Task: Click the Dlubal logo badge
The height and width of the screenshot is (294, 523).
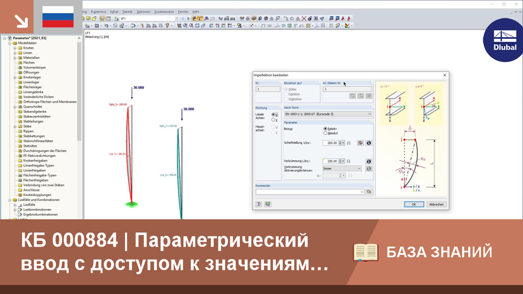Action: click(504, 40)
